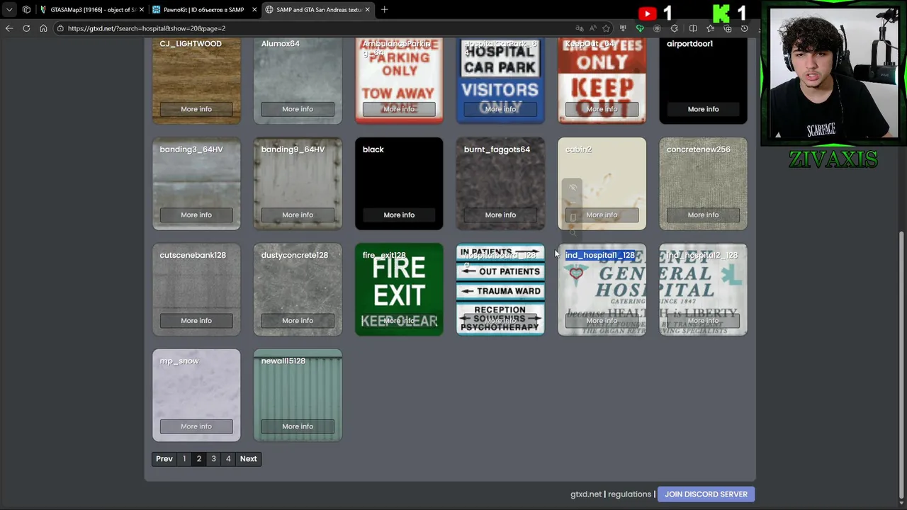Open the collections icon
Image resolution: width=907 pixels, height=510 pixels.
(x=728, y=28)
